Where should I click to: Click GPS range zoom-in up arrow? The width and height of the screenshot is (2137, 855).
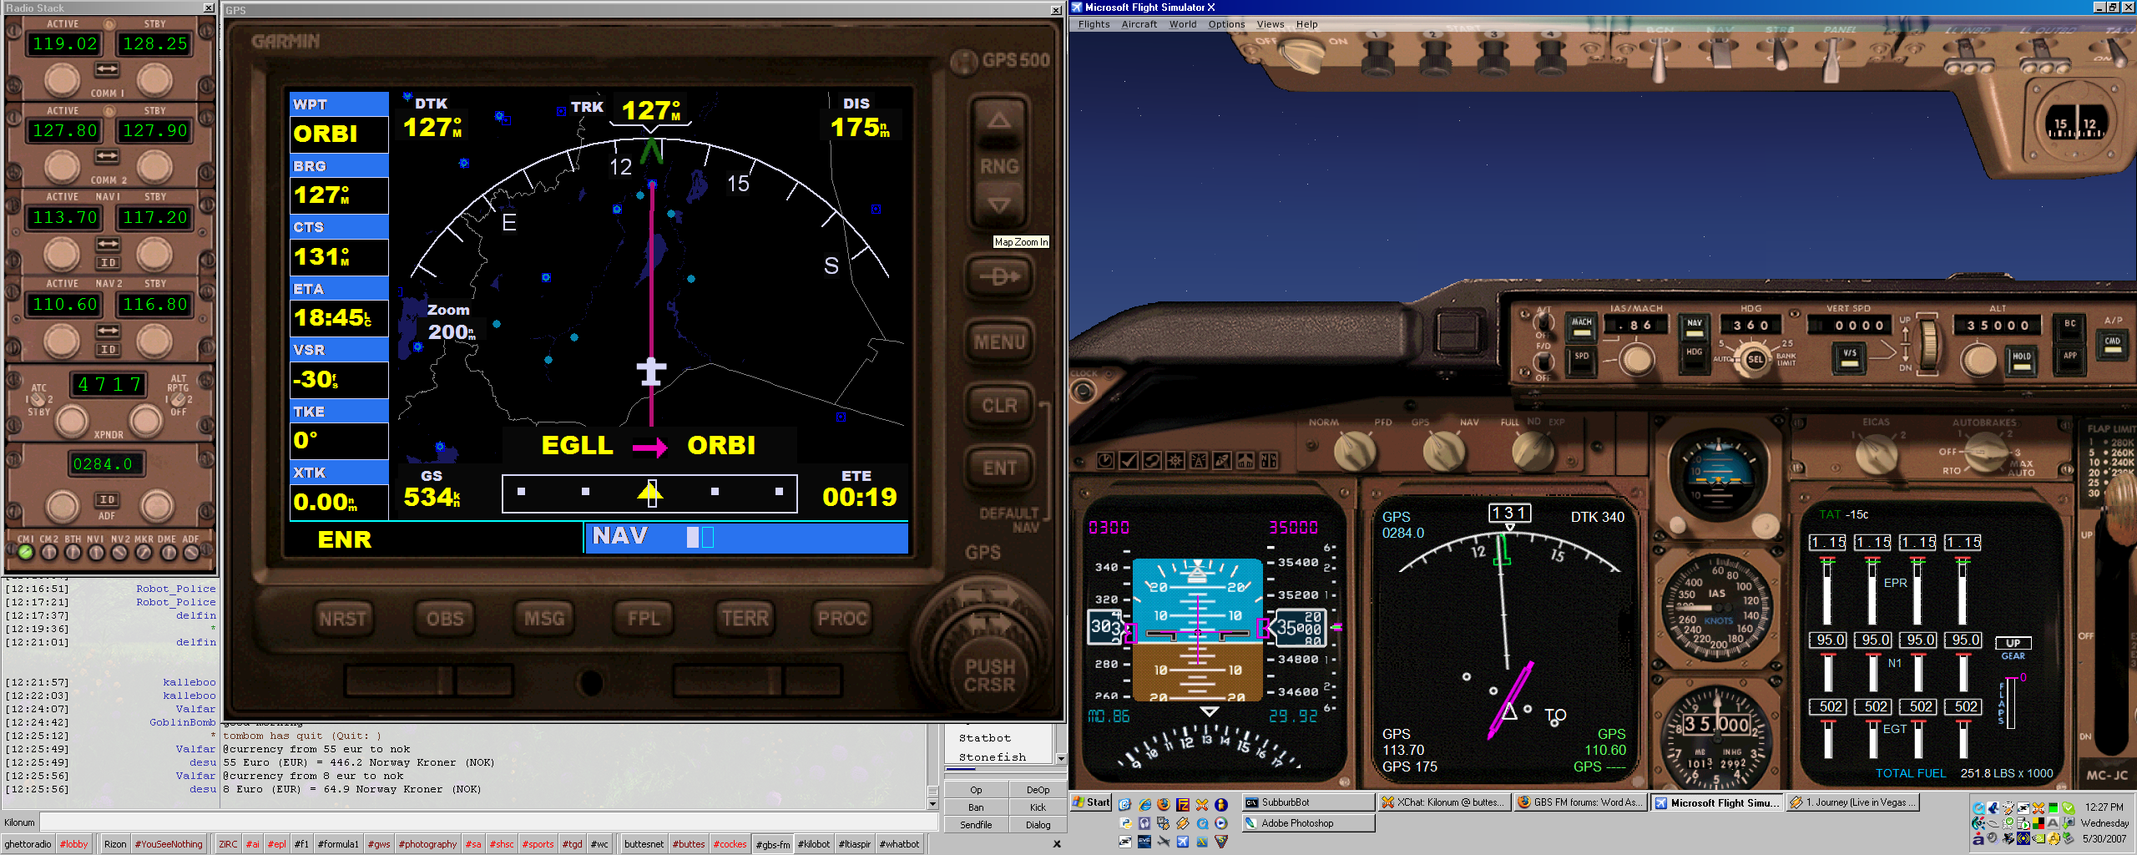click(x=999, y=121)
